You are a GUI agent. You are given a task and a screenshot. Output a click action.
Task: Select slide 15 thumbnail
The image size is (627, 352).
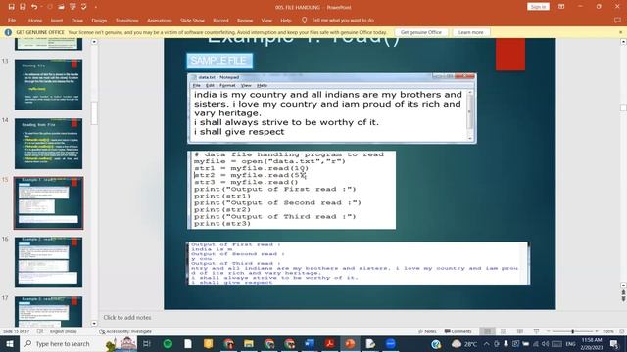point(48,202)
